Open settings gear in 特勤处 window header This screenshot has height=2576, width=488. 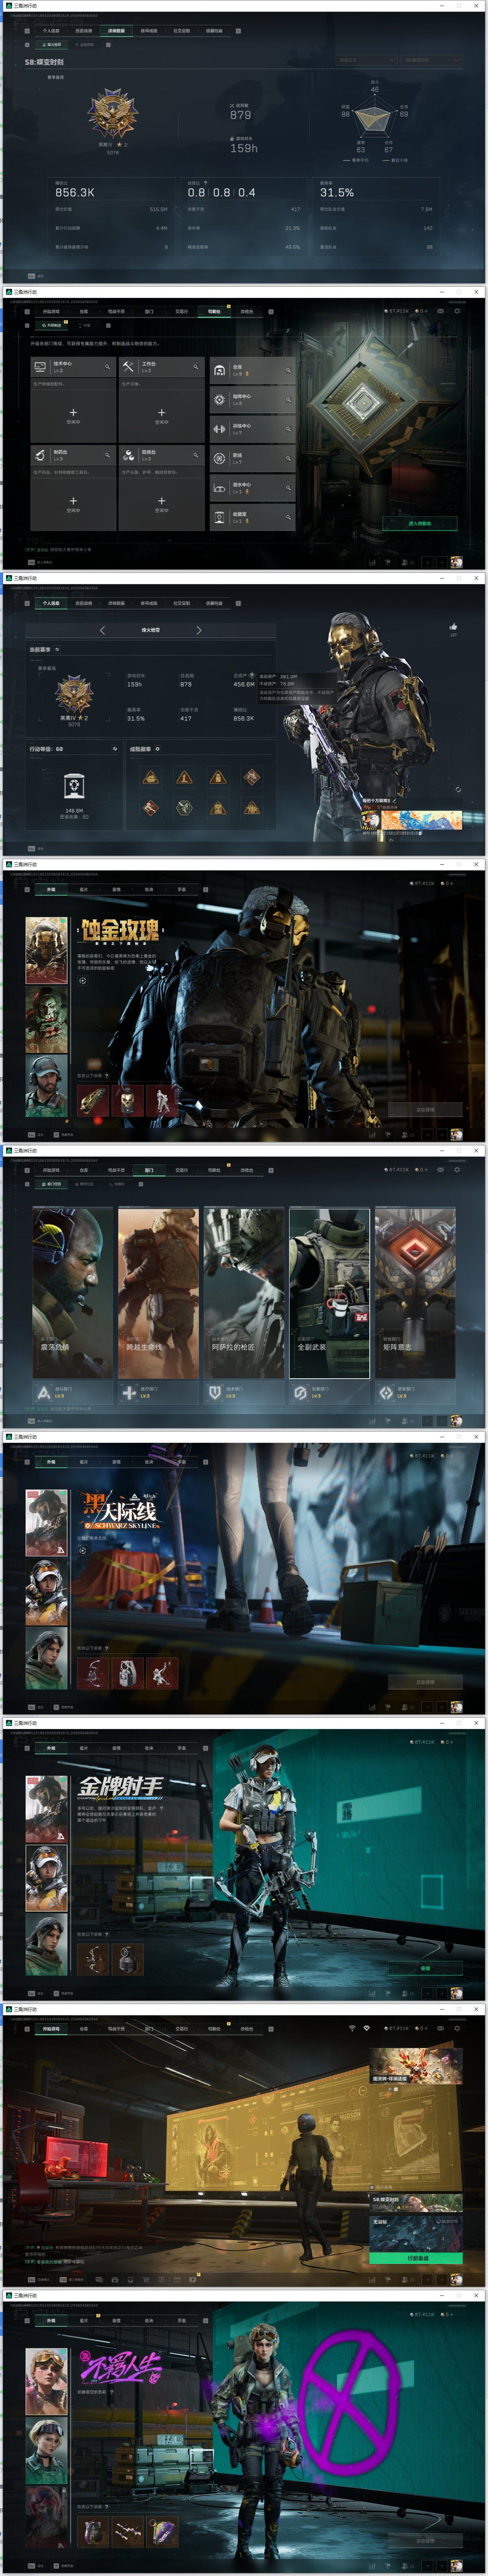click(x=457, y=311)
